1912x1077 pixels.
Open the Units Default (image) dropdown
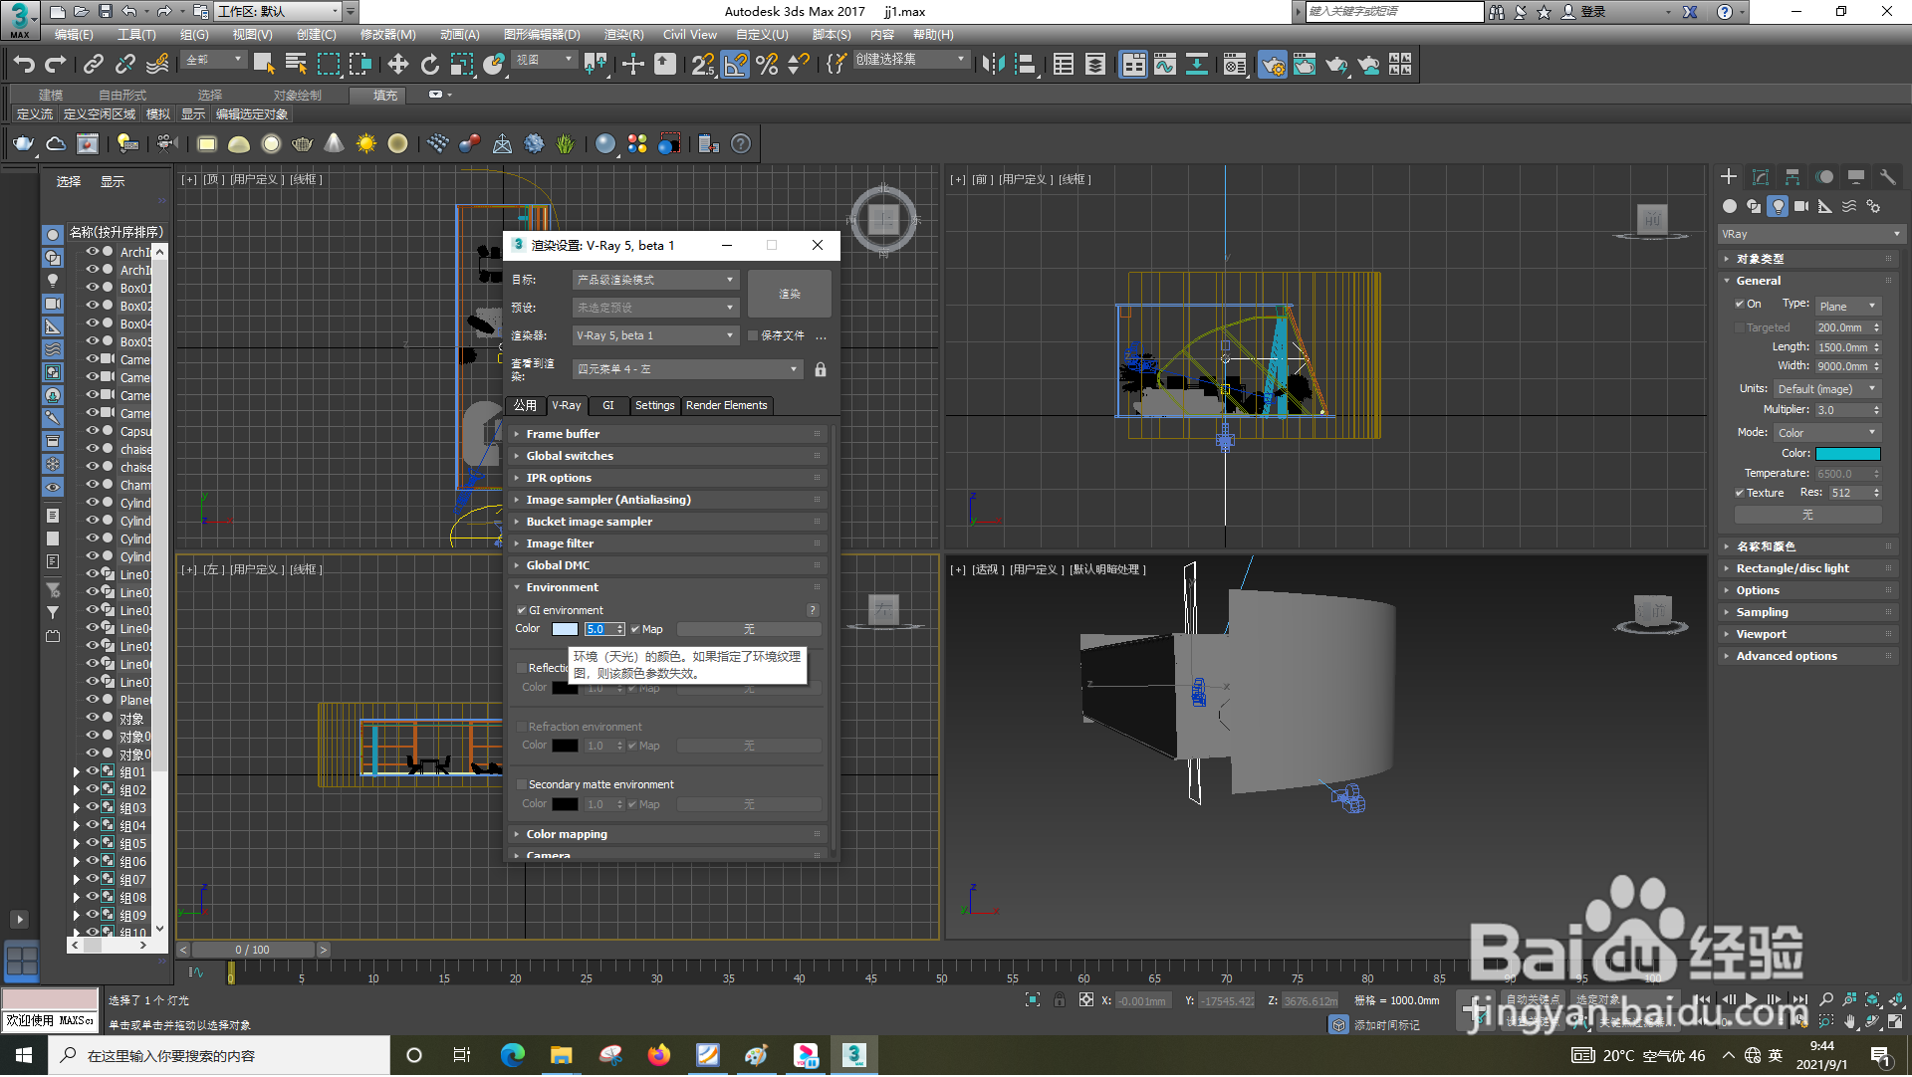point(1827,389)
